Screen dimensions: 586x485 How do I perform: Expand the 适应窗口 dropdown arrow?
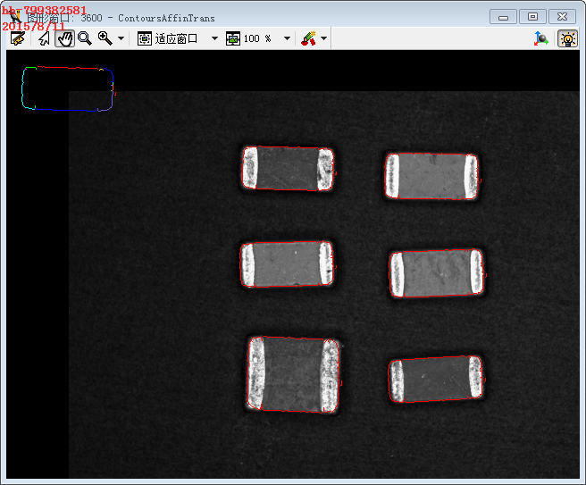214,38
